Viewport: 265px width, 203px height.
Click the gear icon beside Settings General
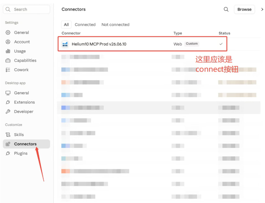8,32
